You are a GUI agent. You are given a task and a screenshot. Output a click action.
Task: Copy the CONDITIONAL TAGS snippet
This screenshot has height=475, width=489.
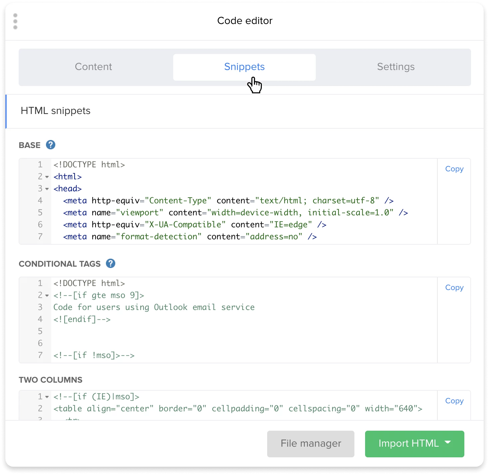454,288
